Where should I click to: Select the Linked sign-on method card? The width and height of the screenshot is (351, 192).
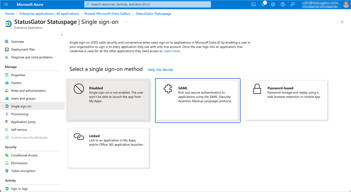coord(109,148)
